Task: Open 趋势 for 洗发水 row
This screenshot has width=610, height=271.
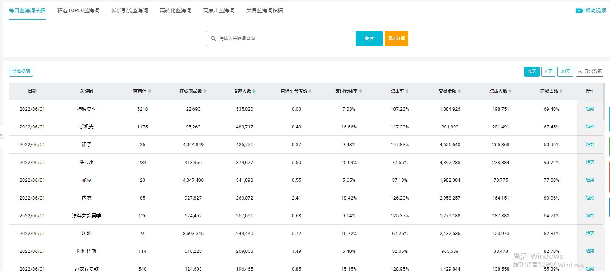Action: tap(590, 162)
